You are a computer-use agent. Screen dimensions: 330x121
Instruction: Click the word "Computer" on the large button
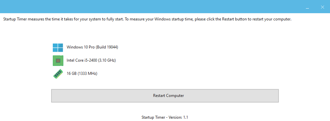click(175, 96)
